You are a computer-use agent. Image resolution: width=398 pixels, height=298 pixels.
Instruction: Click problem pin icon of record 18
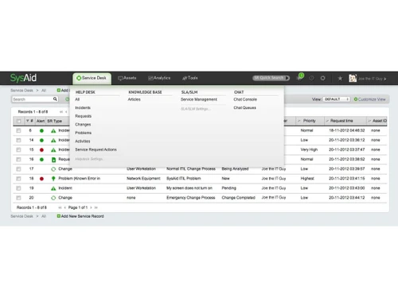[x=53, y=179]
